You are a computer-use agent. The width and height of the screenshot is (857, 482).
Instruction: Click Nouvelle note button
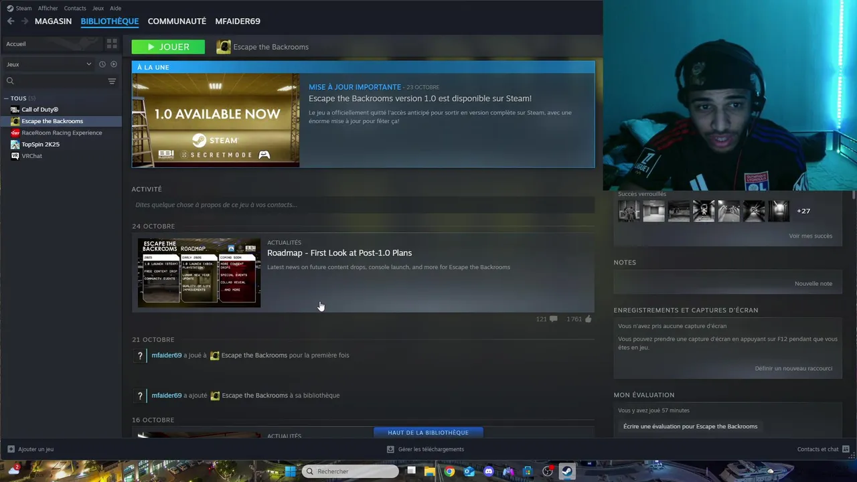point(813,284)
